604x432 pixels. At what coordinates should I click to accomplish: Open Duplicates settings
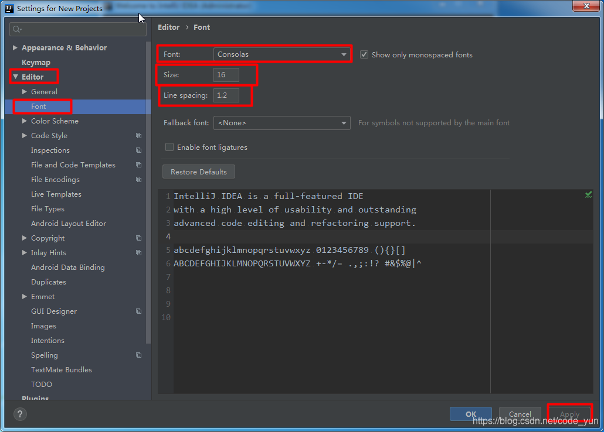tap(49, 282)
